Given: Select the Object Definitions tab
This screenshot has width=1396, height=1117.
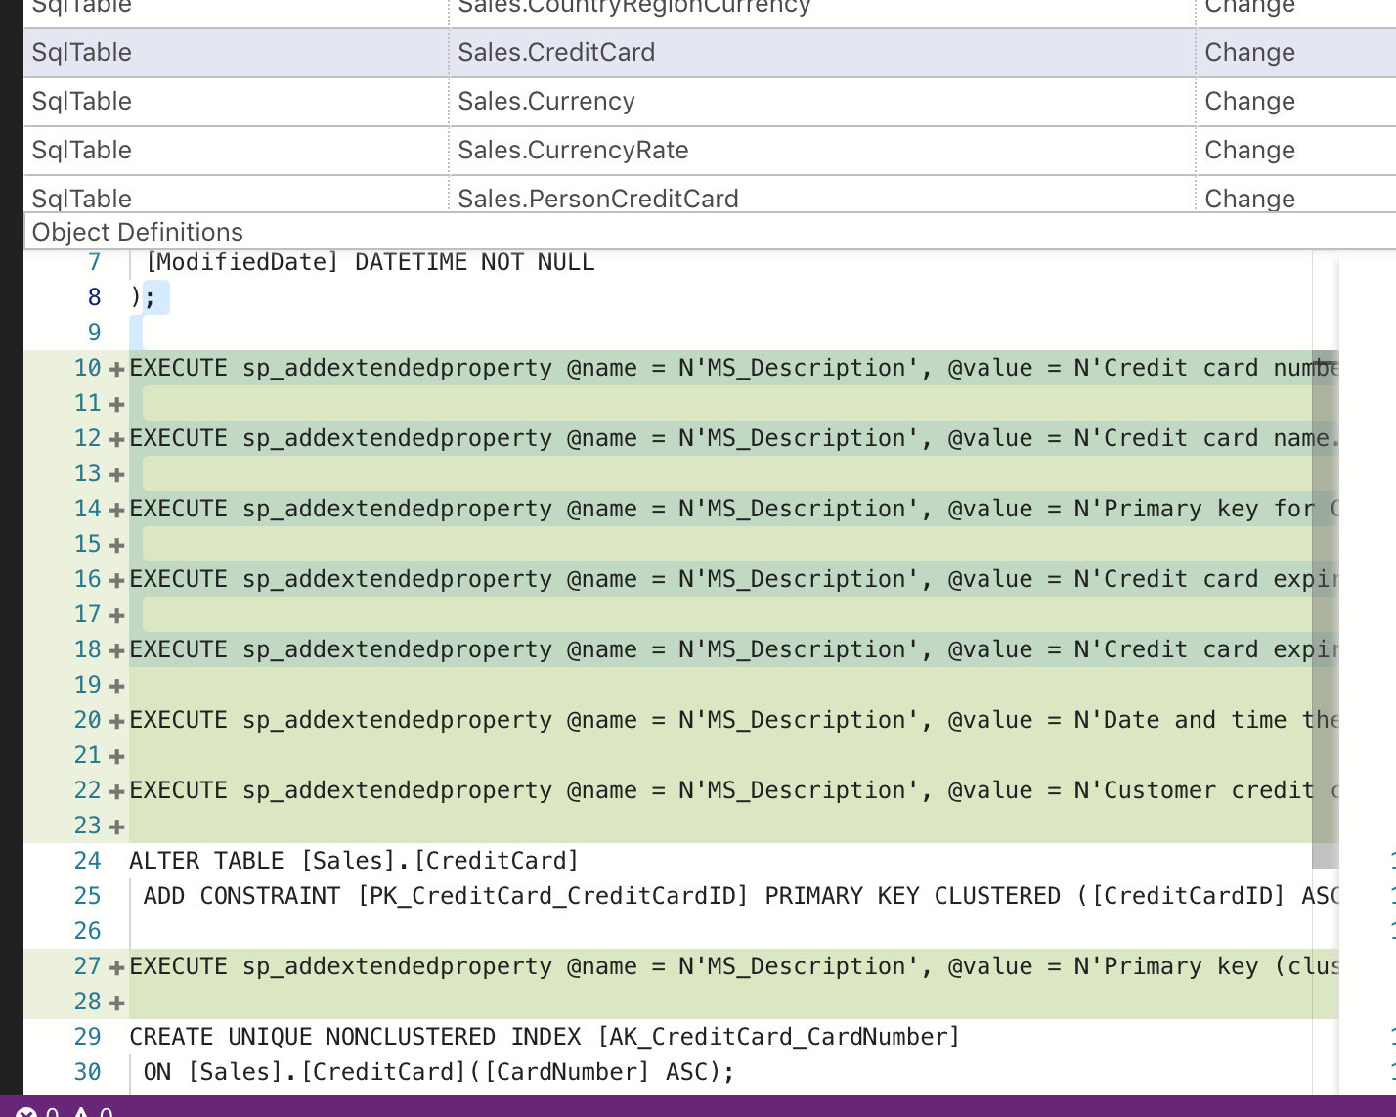Looking at the screenshot, I should coord(137,232).
